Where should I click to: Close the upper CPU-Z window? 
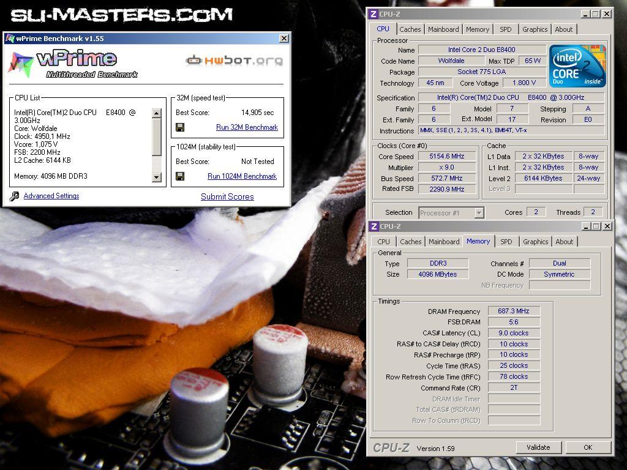(607, 14)
